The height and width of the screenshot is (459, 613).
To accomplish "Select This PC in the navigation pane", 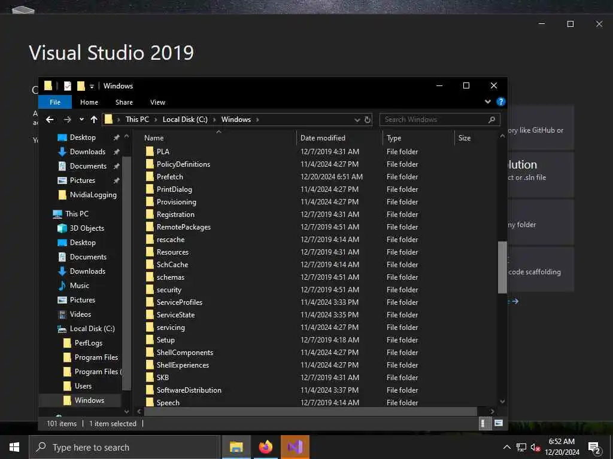I will pos(77,214).
